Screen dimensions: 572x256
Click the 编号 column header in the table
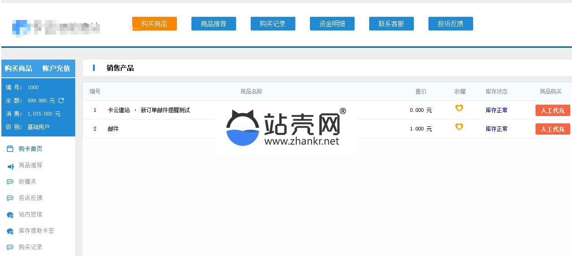pyautogui.click(x=95, y=91)
